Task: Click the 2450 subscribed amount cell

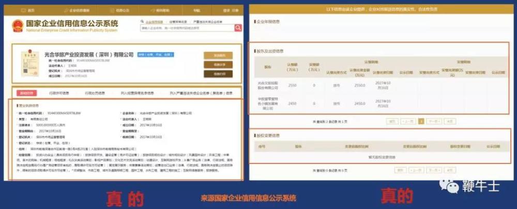Action: [x=293, y=103]
